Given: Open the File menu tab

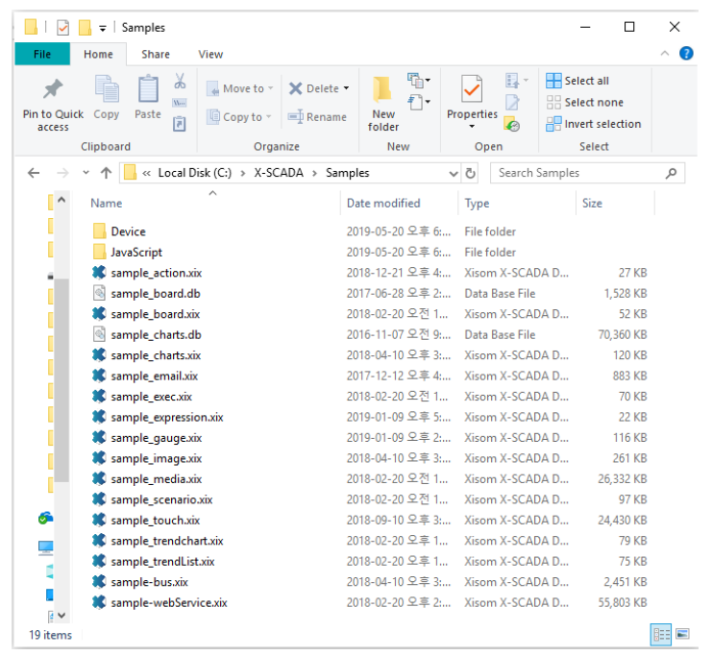Looking at the screenshot, I should (x=42, y=54).
